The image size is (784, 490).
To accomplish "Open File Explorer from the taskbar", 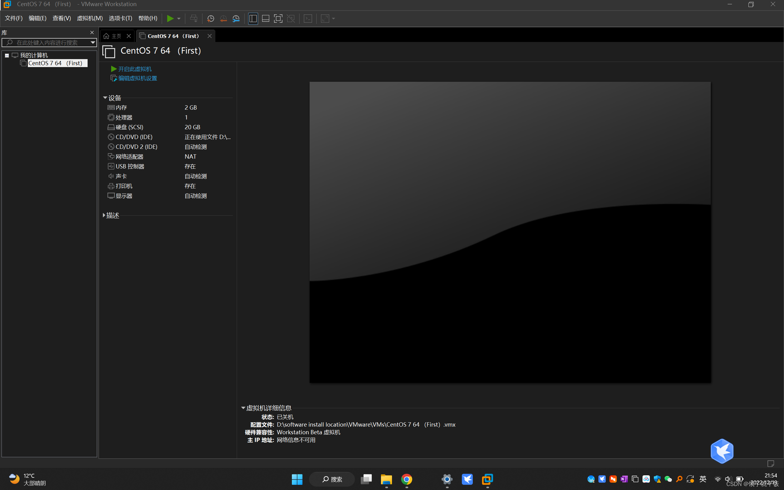I will pos(386,479).
